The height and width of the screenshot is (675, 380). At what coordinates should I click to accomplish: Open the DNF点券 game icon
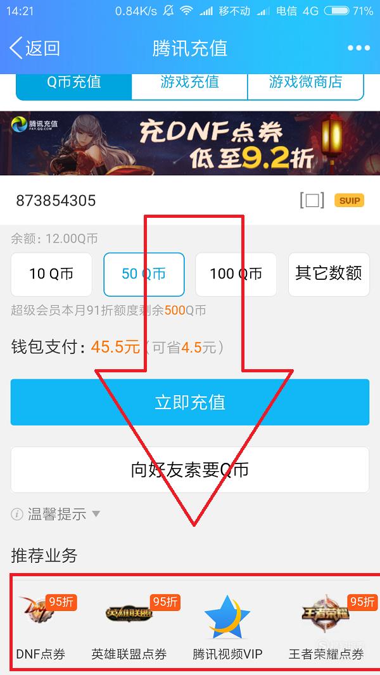click(36, 612)
